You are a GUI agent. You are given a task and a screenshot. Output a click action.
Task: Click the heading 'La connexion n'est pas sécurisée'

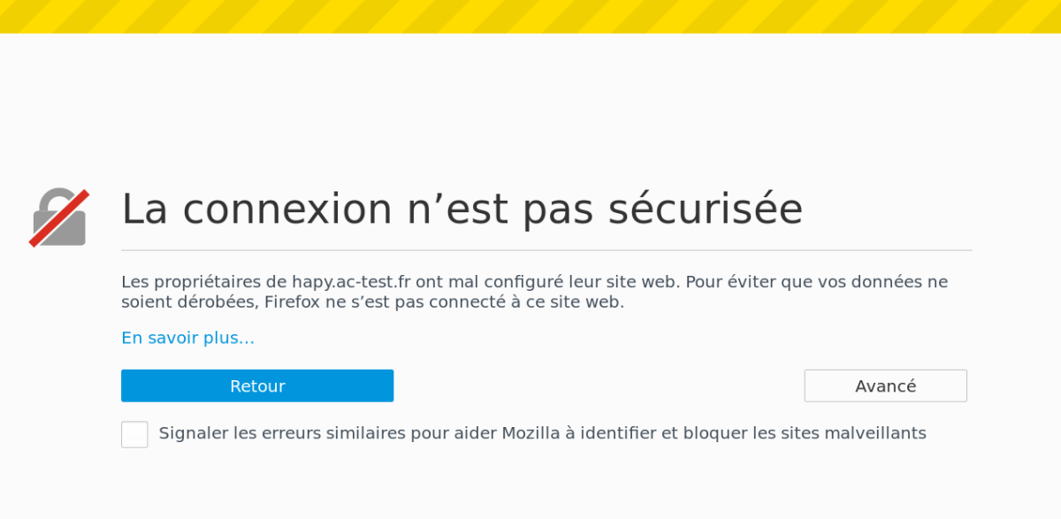[x=462, y=210]
